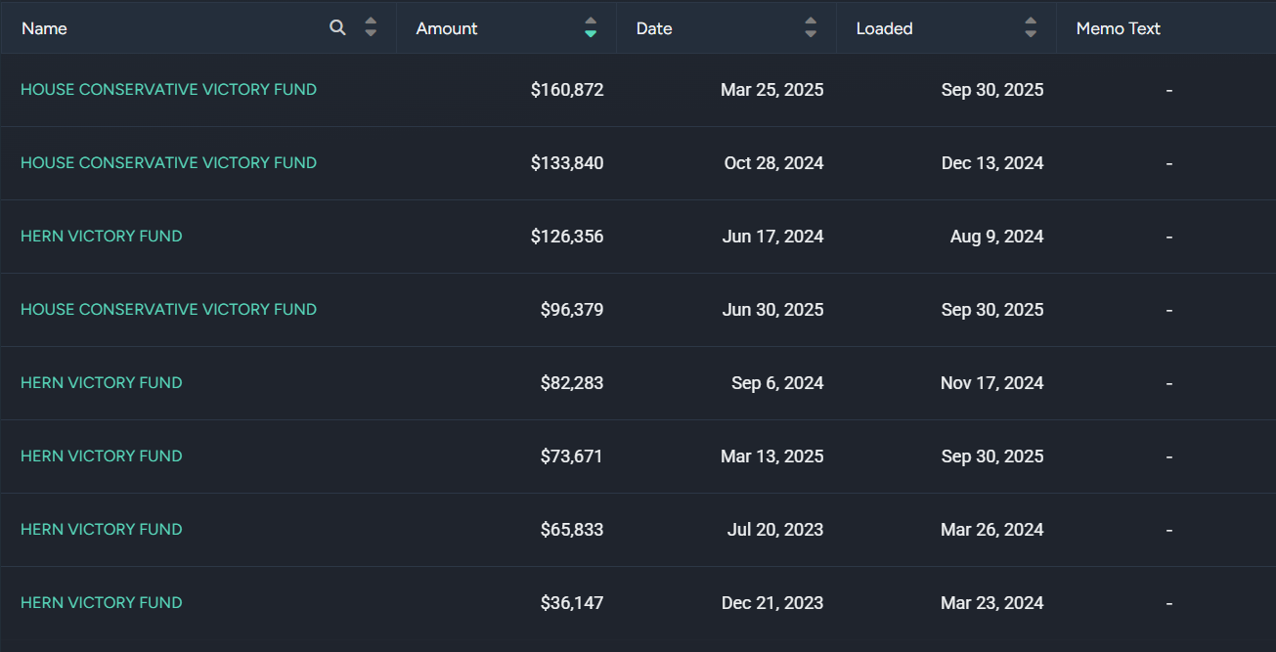The height and width of the screenshot is (652, 1276).
Task: Click the sort arrows in the Name header
Action: pos(371,27)
